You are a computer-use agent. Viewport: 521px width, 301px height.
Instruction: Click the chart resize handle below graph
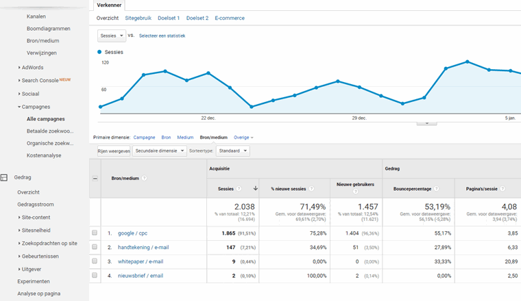click(x=426, y=124)
